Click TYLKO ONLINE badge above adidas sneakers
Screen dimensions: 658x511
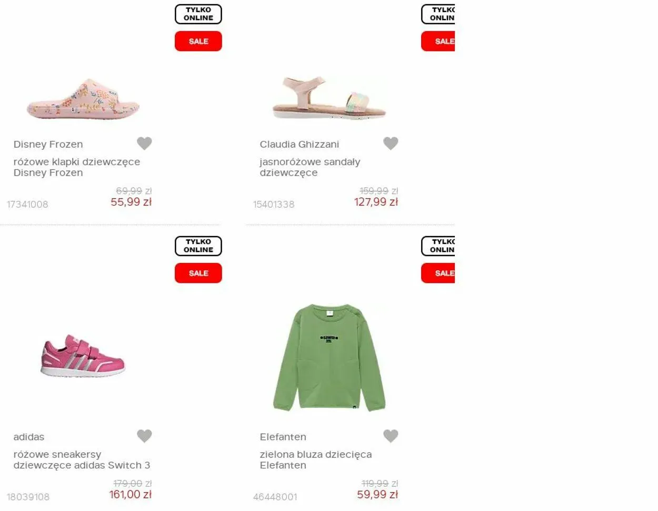pyautogui.click(x=198, y=246)
